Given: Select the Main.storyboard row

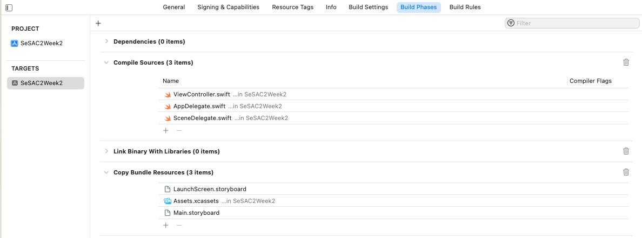Looking at the screenshot, I should click(393, 213).
